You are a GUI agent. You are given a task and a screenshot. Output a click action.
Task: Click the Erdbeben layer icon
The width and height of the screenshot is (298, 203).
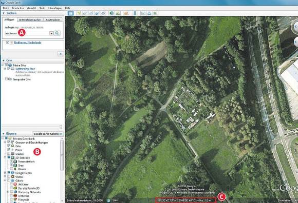pos(15,196)
